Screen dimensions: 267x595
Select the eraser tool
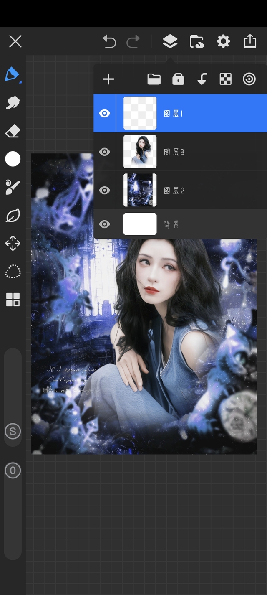tap(13, 132)
